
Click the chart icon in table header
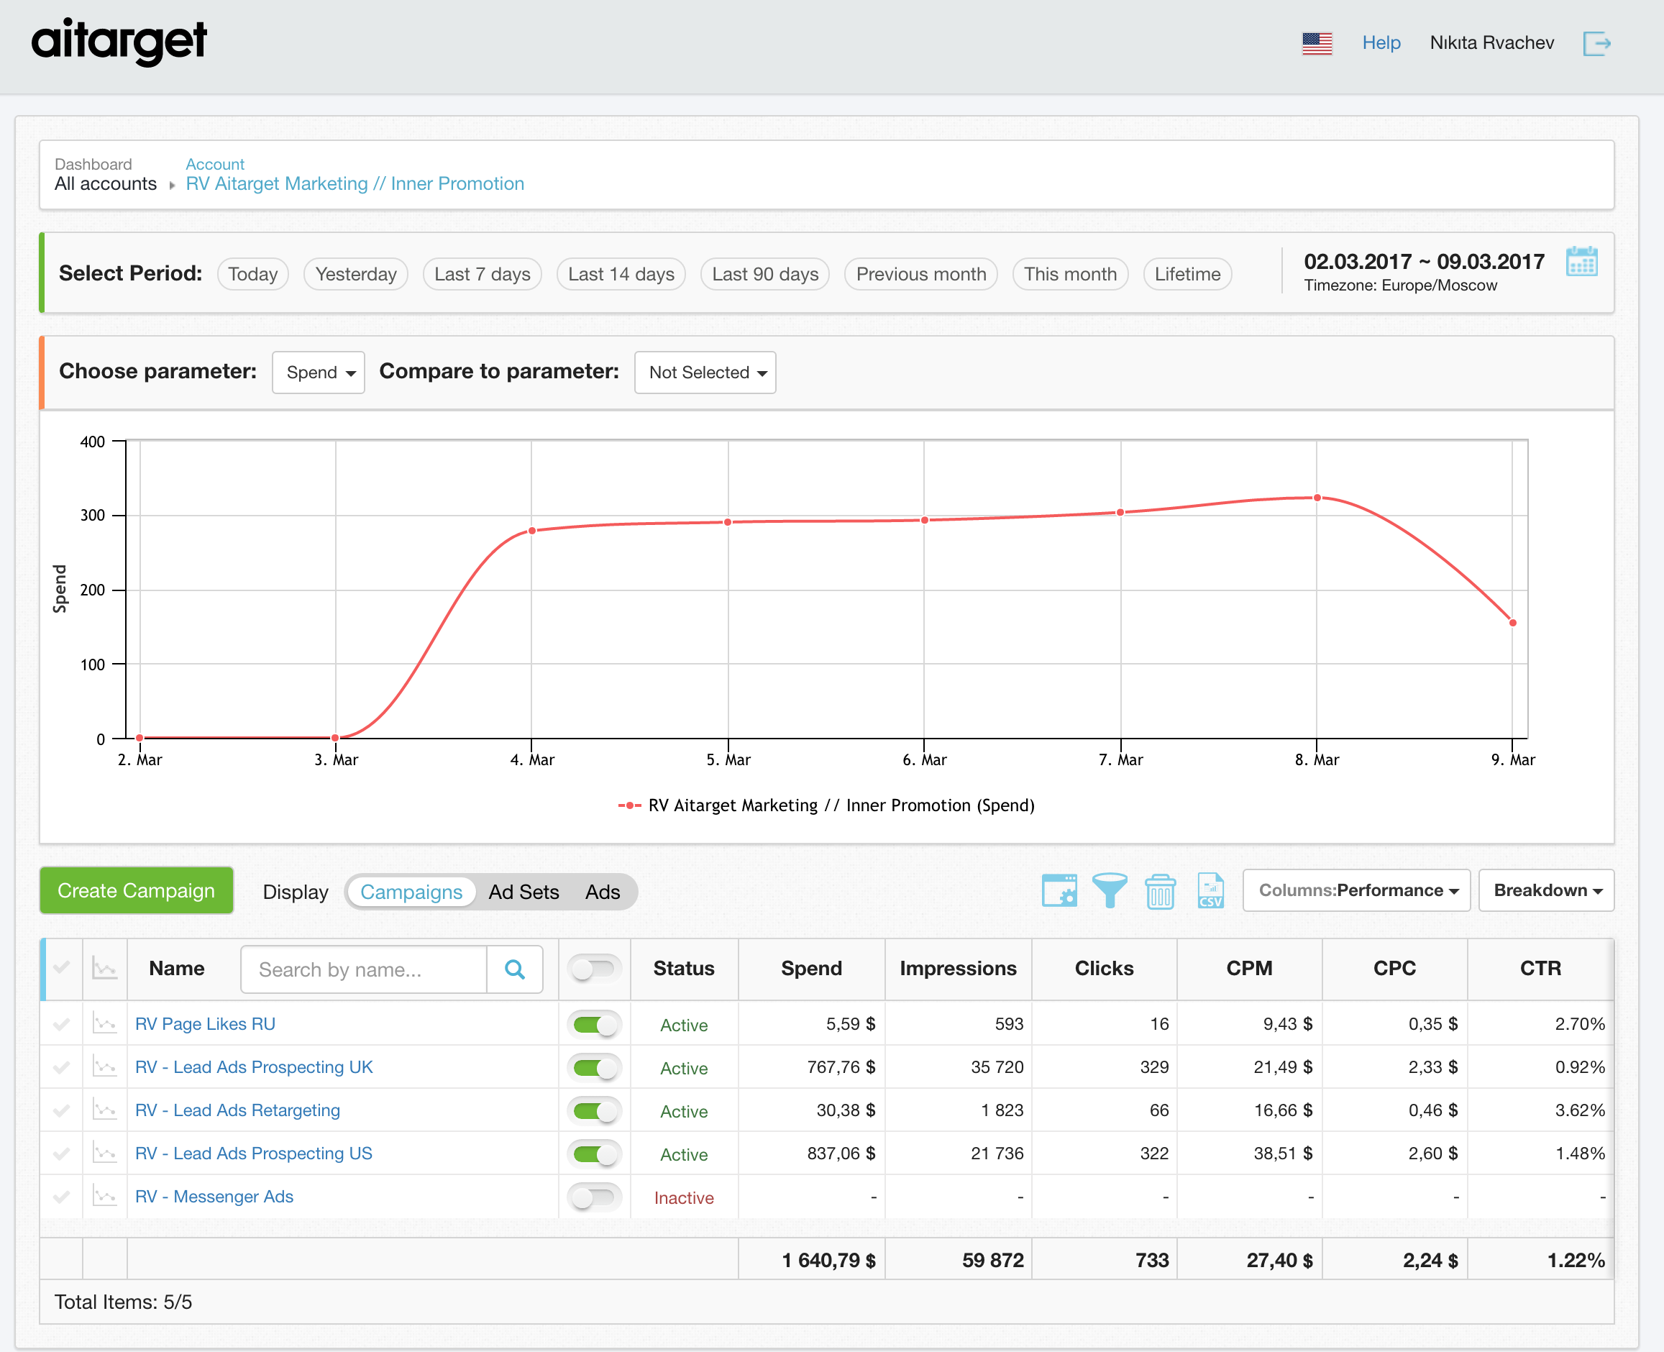click(104, 968)
